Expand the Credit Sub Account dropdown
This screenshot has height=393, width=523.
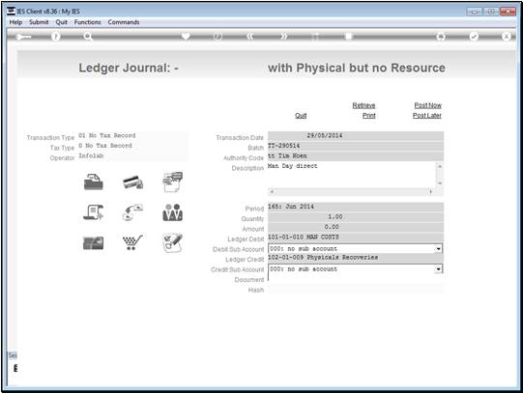[438, 269]
